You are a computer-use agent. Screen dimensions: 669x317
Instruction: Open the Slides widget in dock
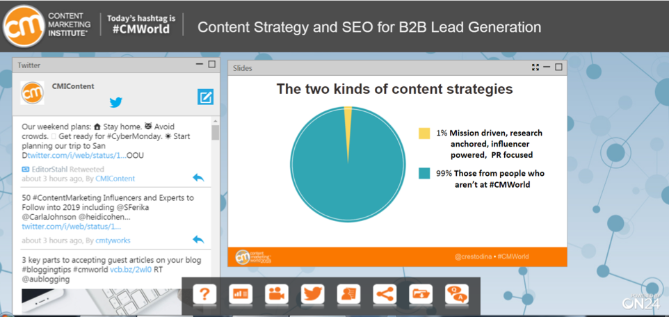(x=241, y=294)
